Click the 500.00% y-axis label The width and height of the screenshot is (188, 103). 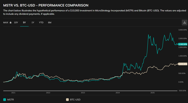click(x=182, y=73)
